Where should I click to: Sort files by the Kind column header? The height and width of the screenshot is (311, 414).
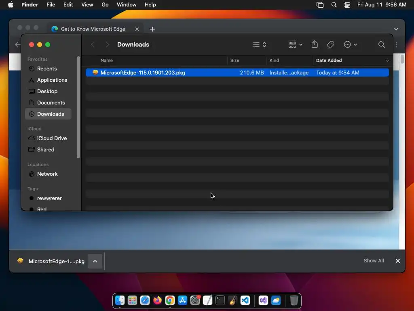click(x=274, y=61)
